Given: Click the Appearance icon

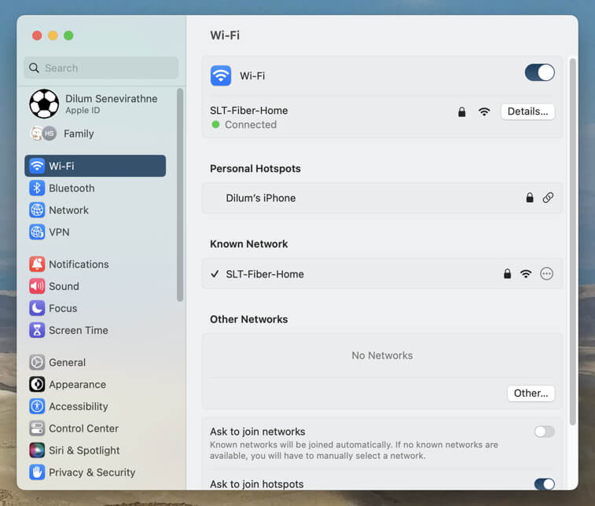Looking at the screenshot, I should 37,385.
